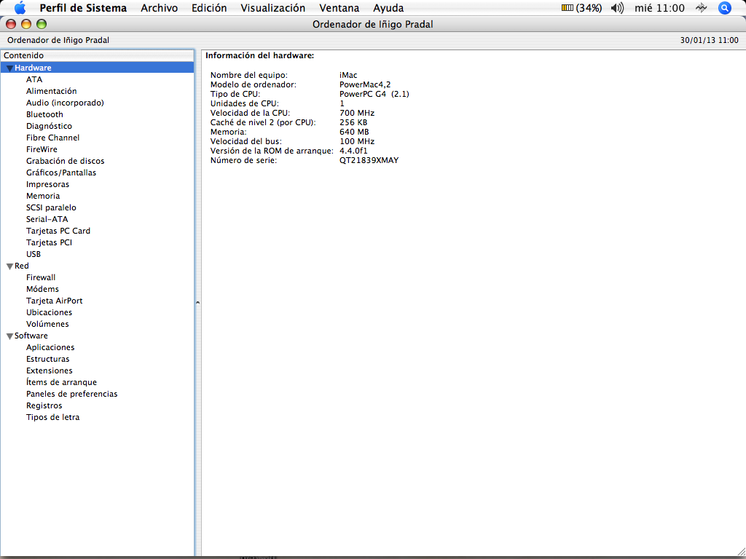
Task: Select Memoria in the sidebar
Action: (43, 196)
